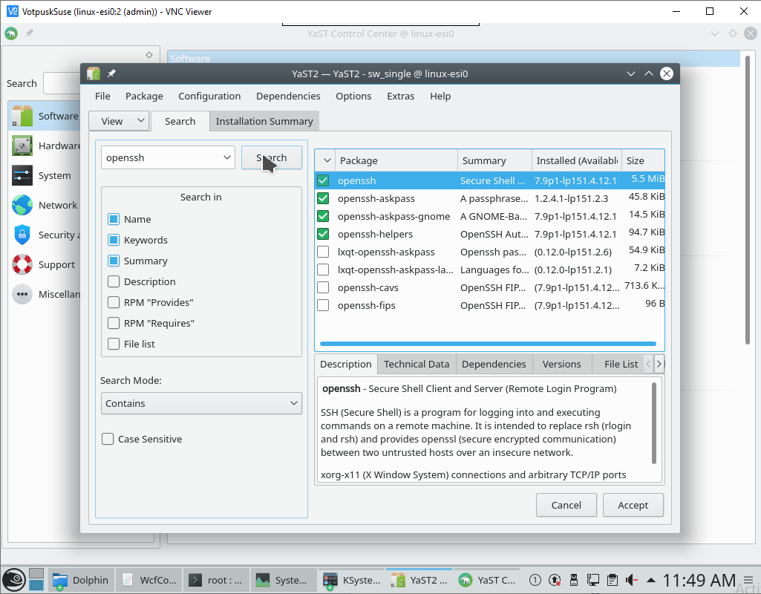Click the Accept button
This screenshot has width=761, height=594.
633,505
